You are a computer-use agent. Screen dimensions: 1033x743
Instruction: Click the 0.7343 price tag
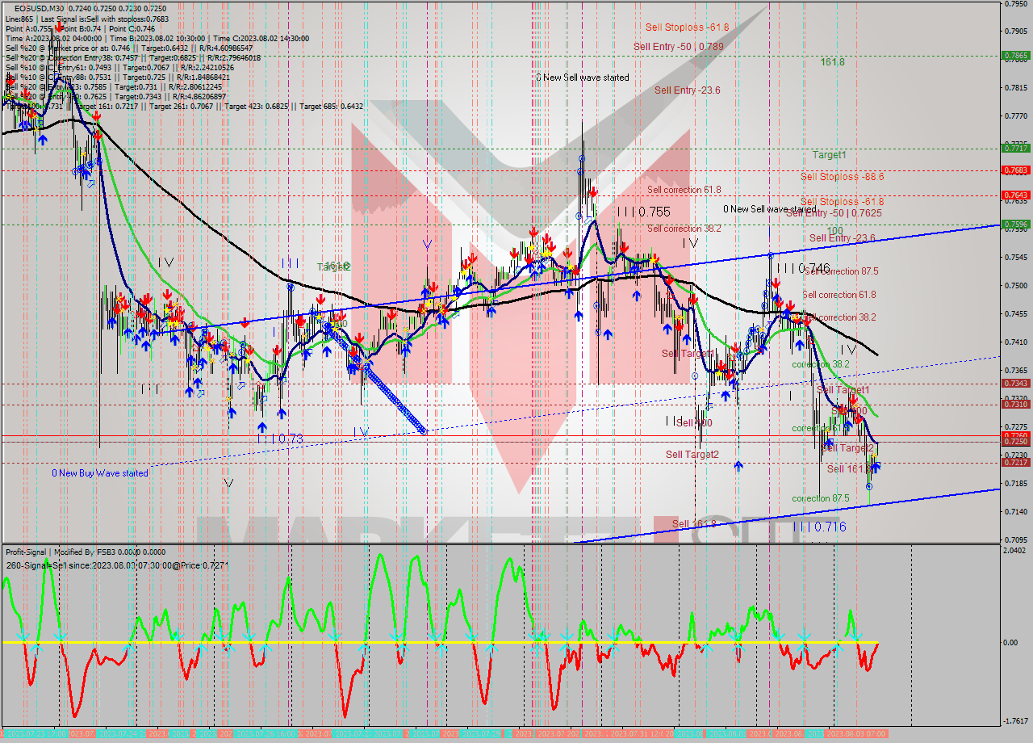(1015, 383)
